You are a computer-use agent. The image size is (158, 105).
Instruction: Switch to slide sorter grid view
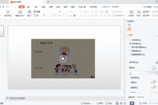(121, 103)
